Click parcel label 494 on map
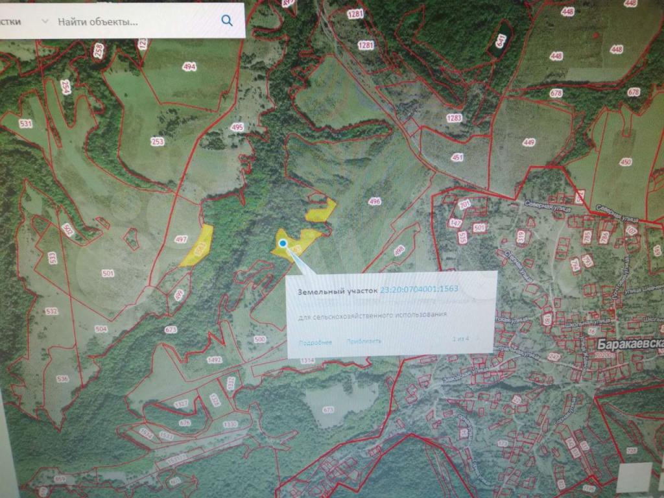The image size is (664, 498). click(189, 67)
